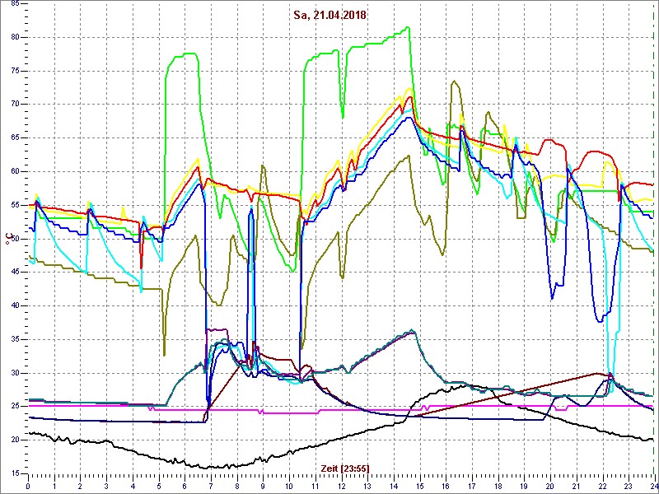Select the temperature axis label '25'
The height and width of the screenshot is (494, 659).
pyautogui.click(x=13, y=407)
